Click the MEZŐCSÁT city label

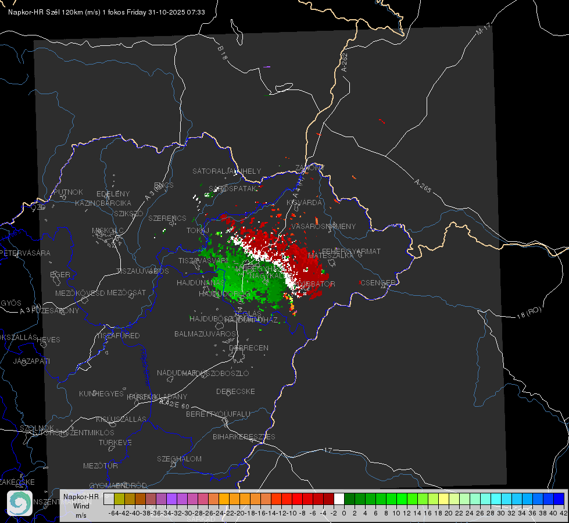point(127,292)
